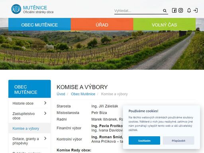Screen dimensions: 204x153
Task: Click the 'KOMISE A VÝBORY' page heading
Action: tap(82, 87)
